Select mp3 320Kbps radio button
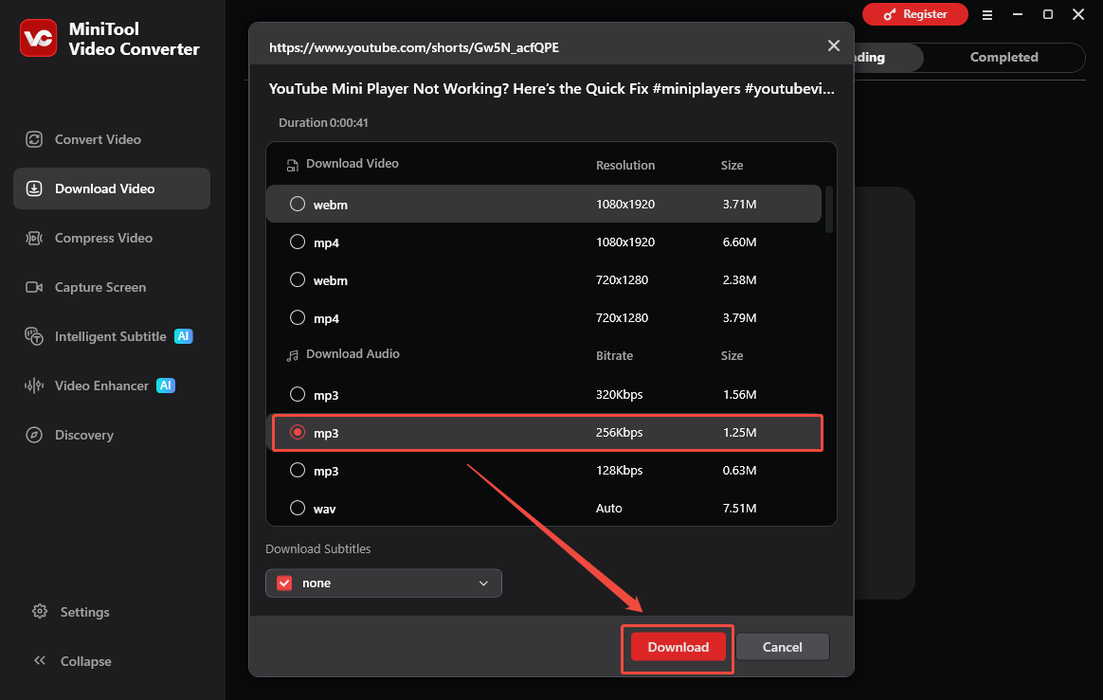Image resolution: width=1103 pixels, height=700 pixels. pos(298,394)
